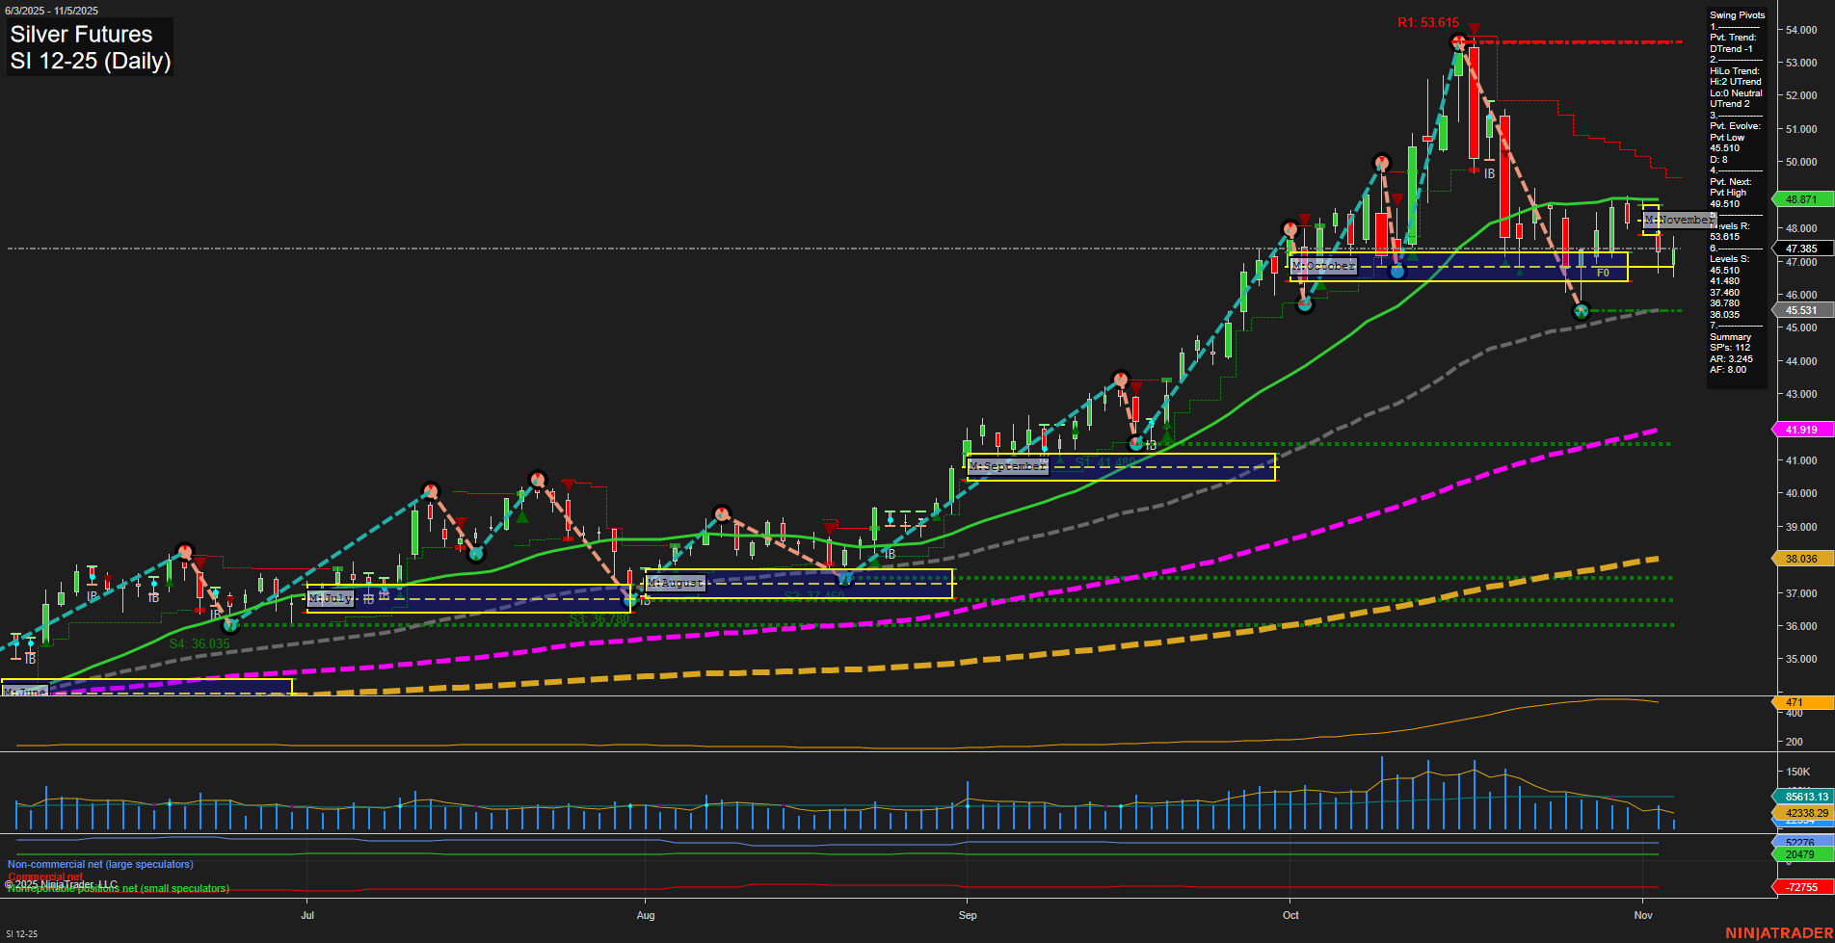Expand the M:November label box
This screenshot has width=1835, height=943.
[x=1681, y=220]
